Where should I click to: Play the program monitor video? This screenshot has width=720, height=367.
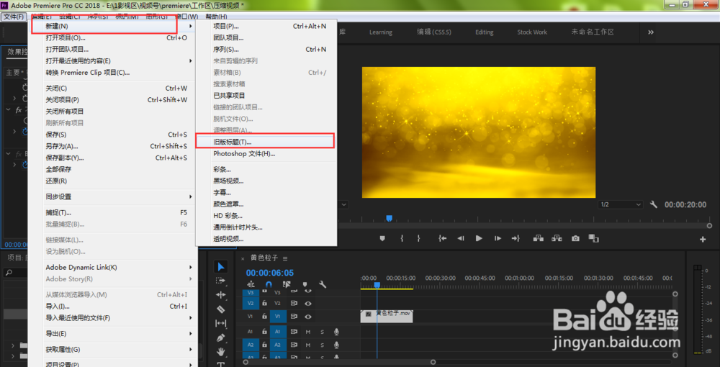479,239
